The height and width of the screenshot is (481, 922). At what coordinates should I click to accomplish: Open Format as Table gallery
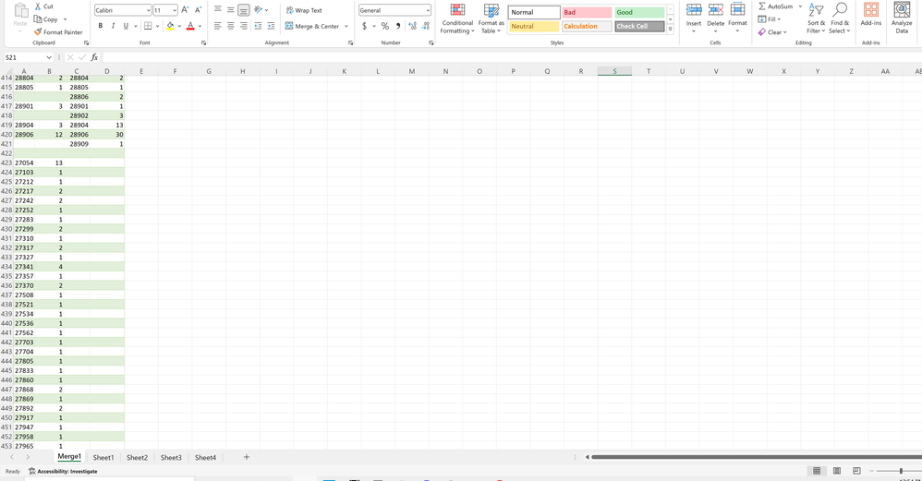491,18
